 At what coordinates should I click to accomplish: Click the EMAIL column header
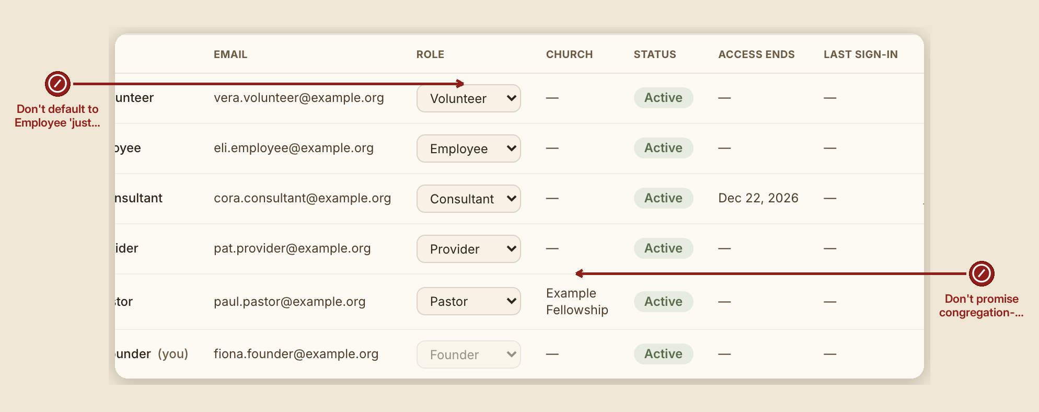tap(230, 54)
